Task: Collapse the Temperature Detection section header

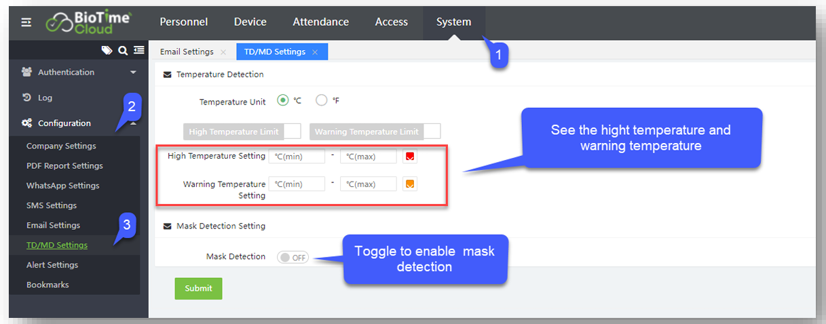Action: click(x=168, y=75)
